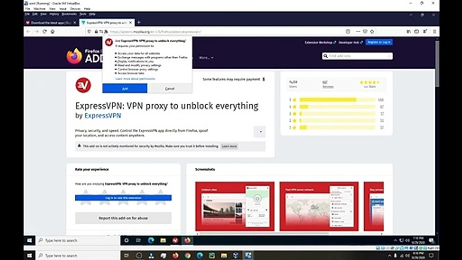Open guest VM Start menu

[30, 240]
